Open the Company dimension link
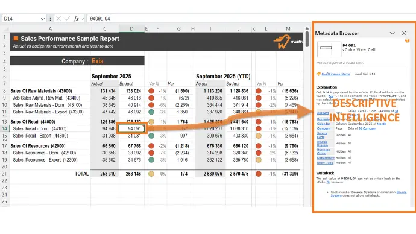The height and width of the screenshot is (234, 416). (x=324, y=128)
